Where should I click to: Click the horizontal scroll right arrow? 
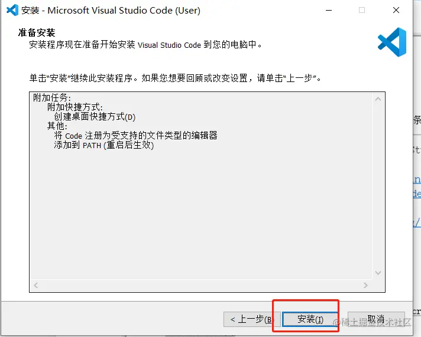click(x=365, y=285)
